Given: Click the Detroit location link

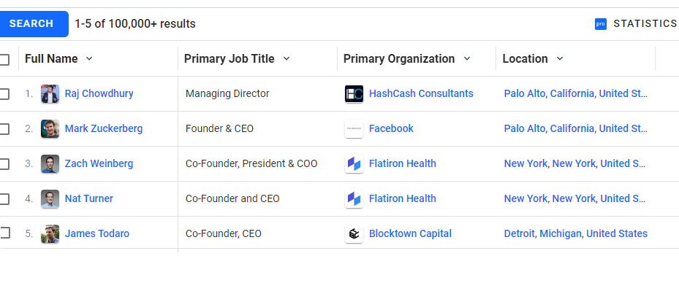Looking at the screenshot, I should point(520,234).
